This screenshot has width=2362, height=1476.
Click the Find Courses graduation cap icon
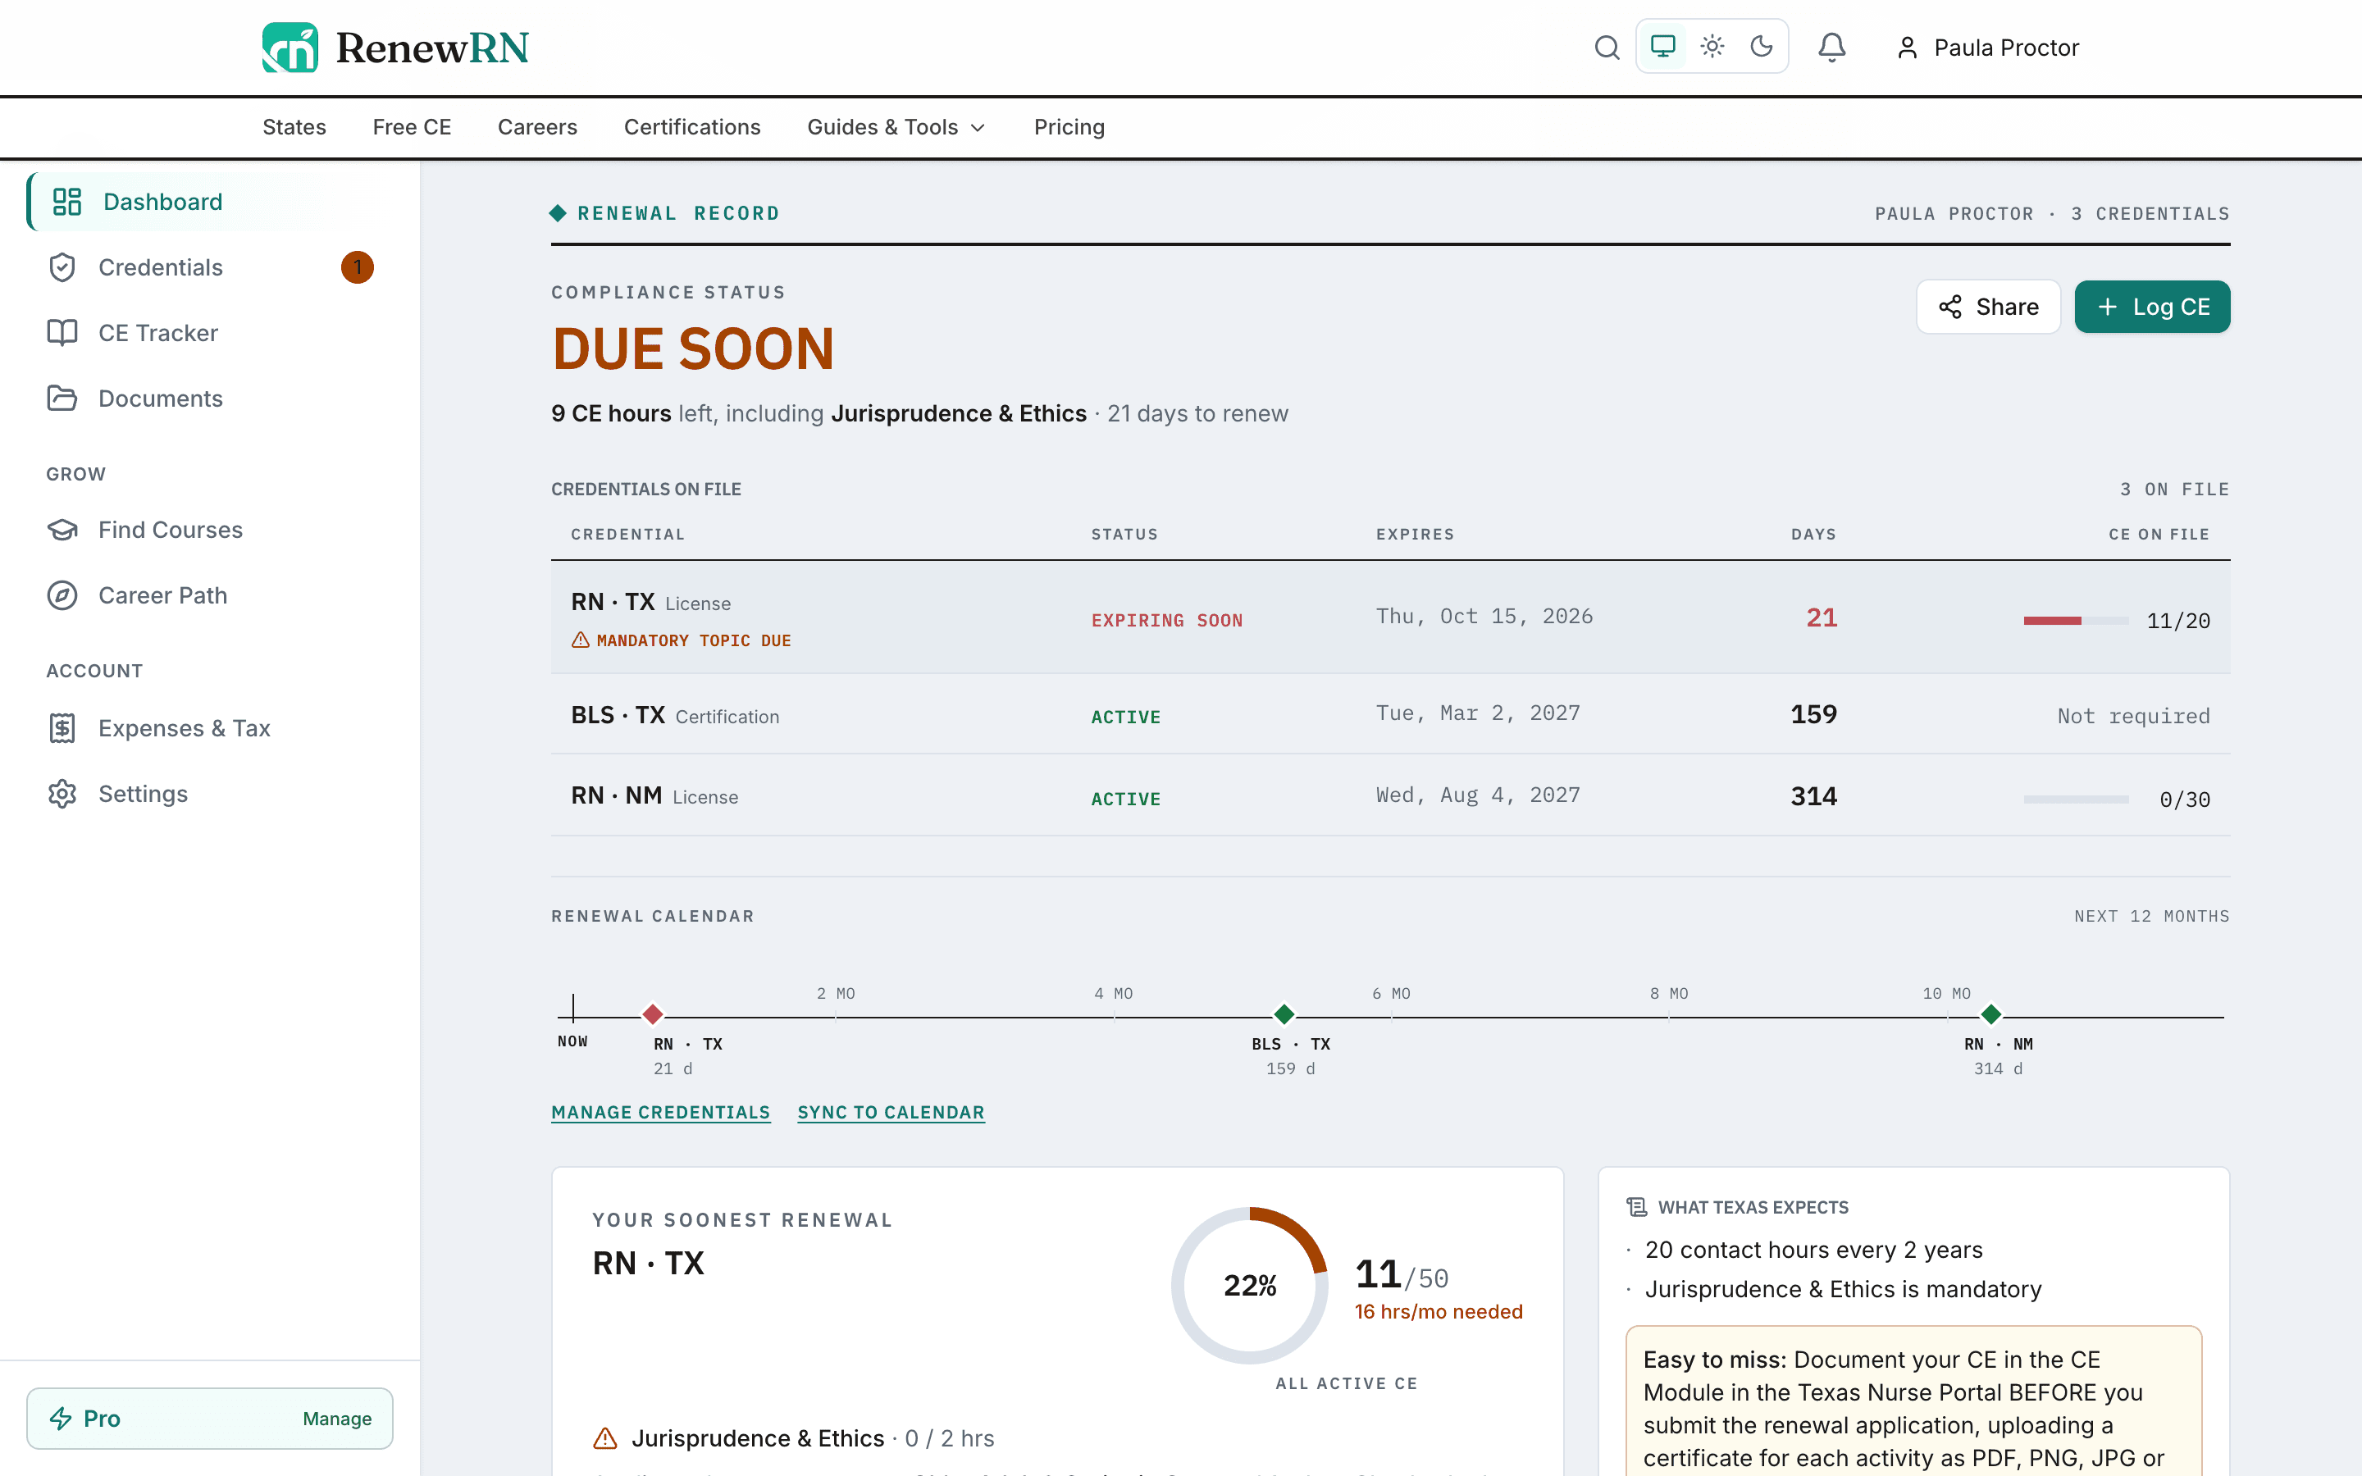tap(62, 530)
